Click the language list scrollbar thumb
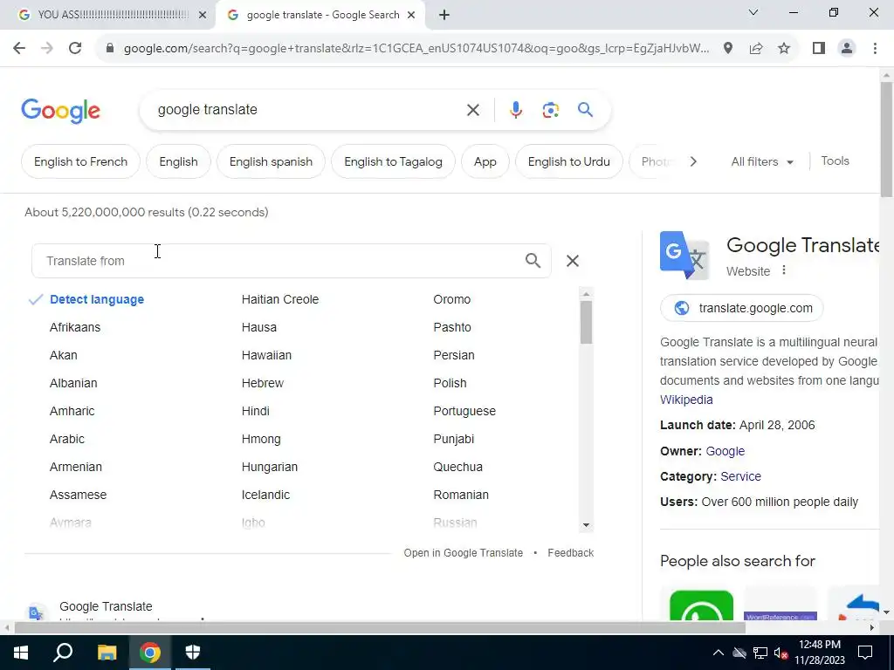Screen dimensions: 894x670 [x=586, y=323]
